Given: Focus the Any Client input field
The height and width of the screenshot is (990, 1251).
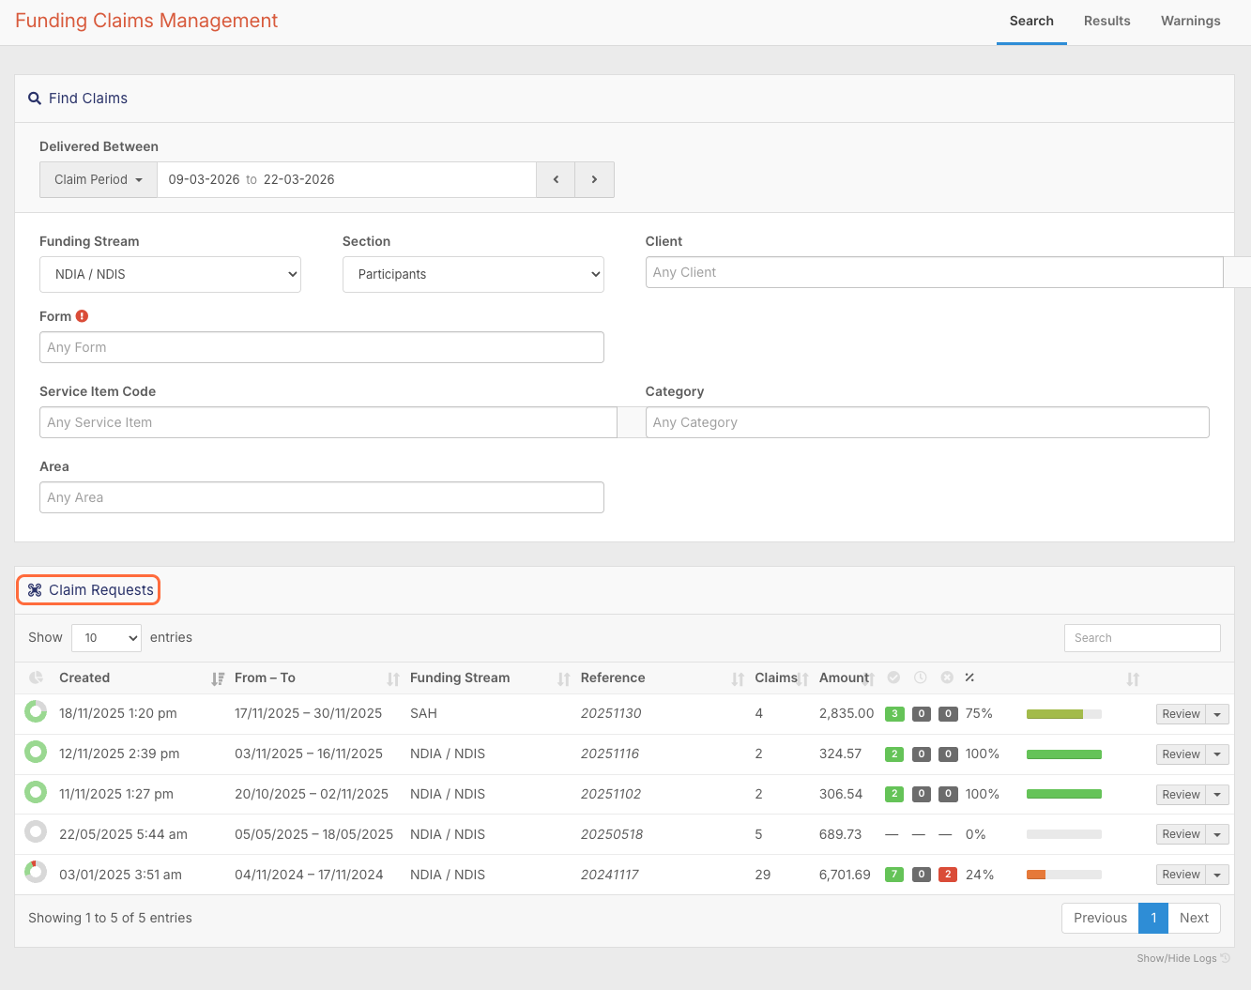Looking at the screenshot, I should click(x=934, y=272).
